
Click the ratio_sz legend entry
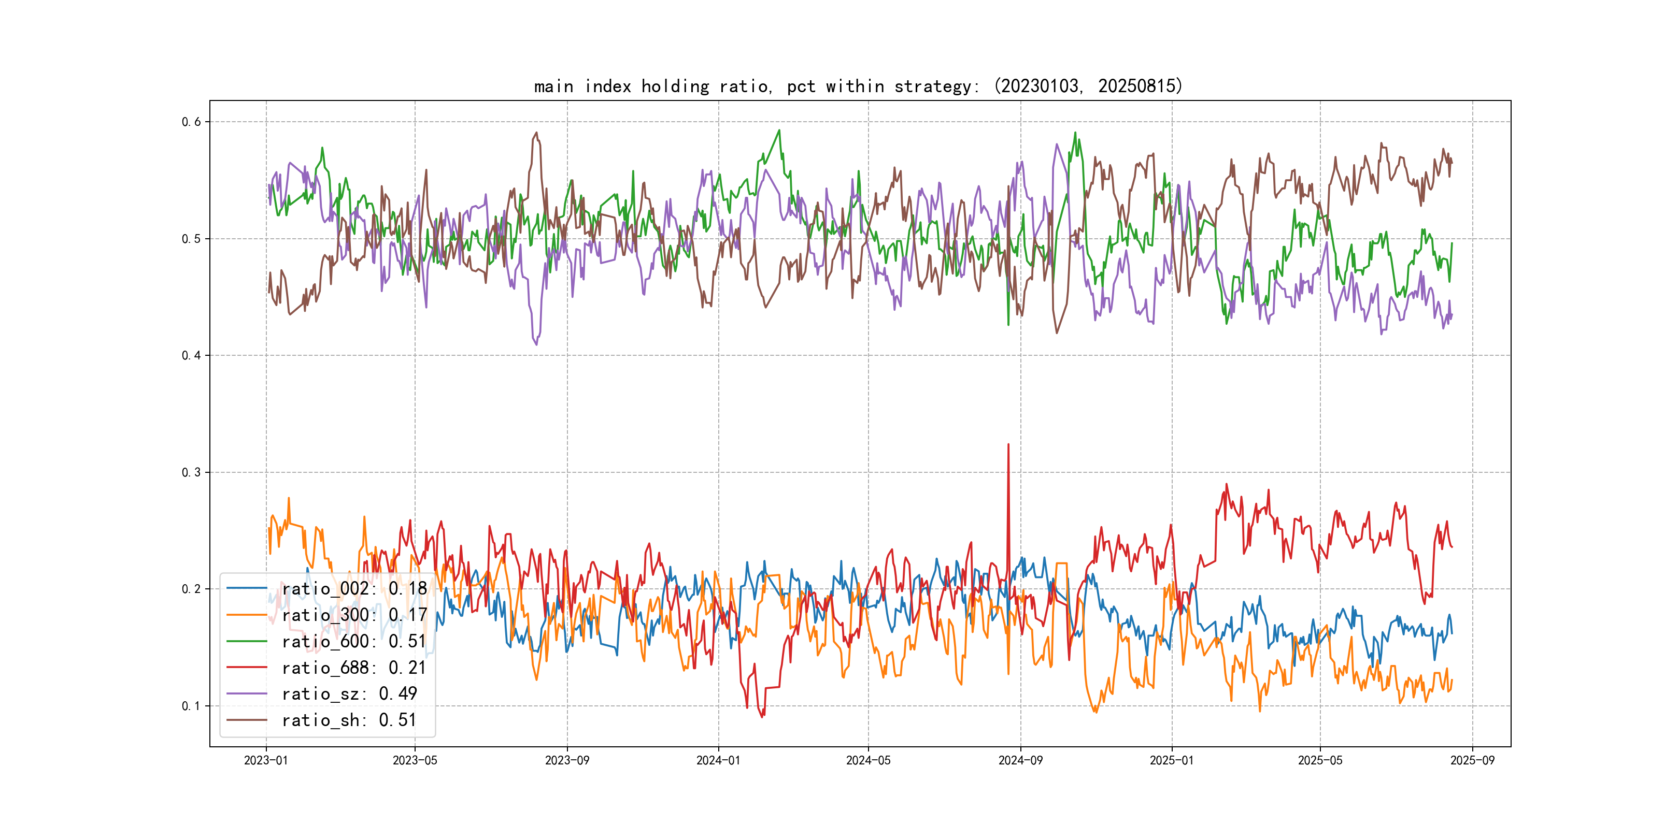pyautogui.click(x=349, y=694)
